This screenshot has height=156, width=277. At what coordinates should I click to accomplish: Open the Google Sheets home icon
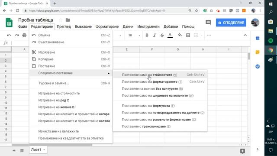[x=9, y=23]
